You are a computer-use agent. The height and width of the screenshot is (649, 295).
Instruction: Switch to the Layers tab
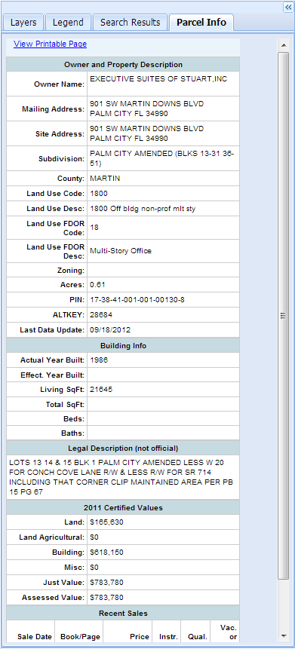coord(23,23)
